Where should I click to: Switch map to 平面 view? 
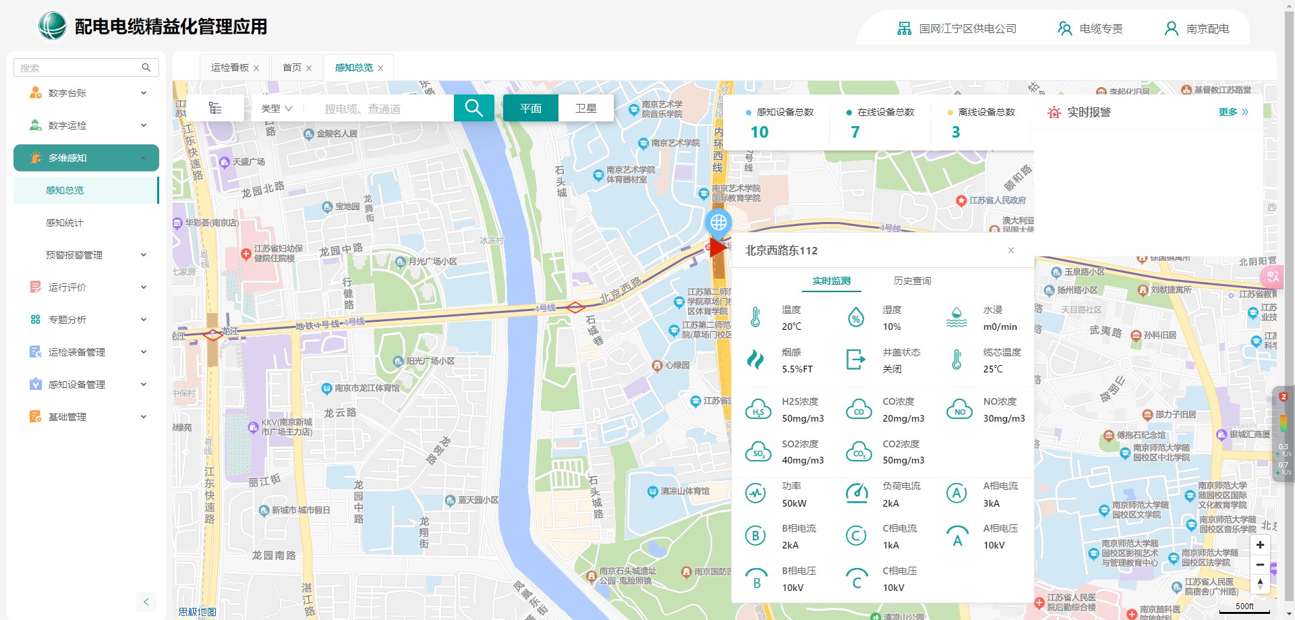click(x=531, y=108)
